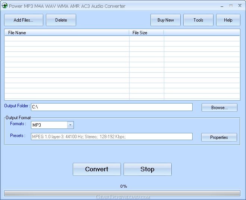Click the conversion progress bar
Viewport: 246px width, 200px height.
(122, 193)
